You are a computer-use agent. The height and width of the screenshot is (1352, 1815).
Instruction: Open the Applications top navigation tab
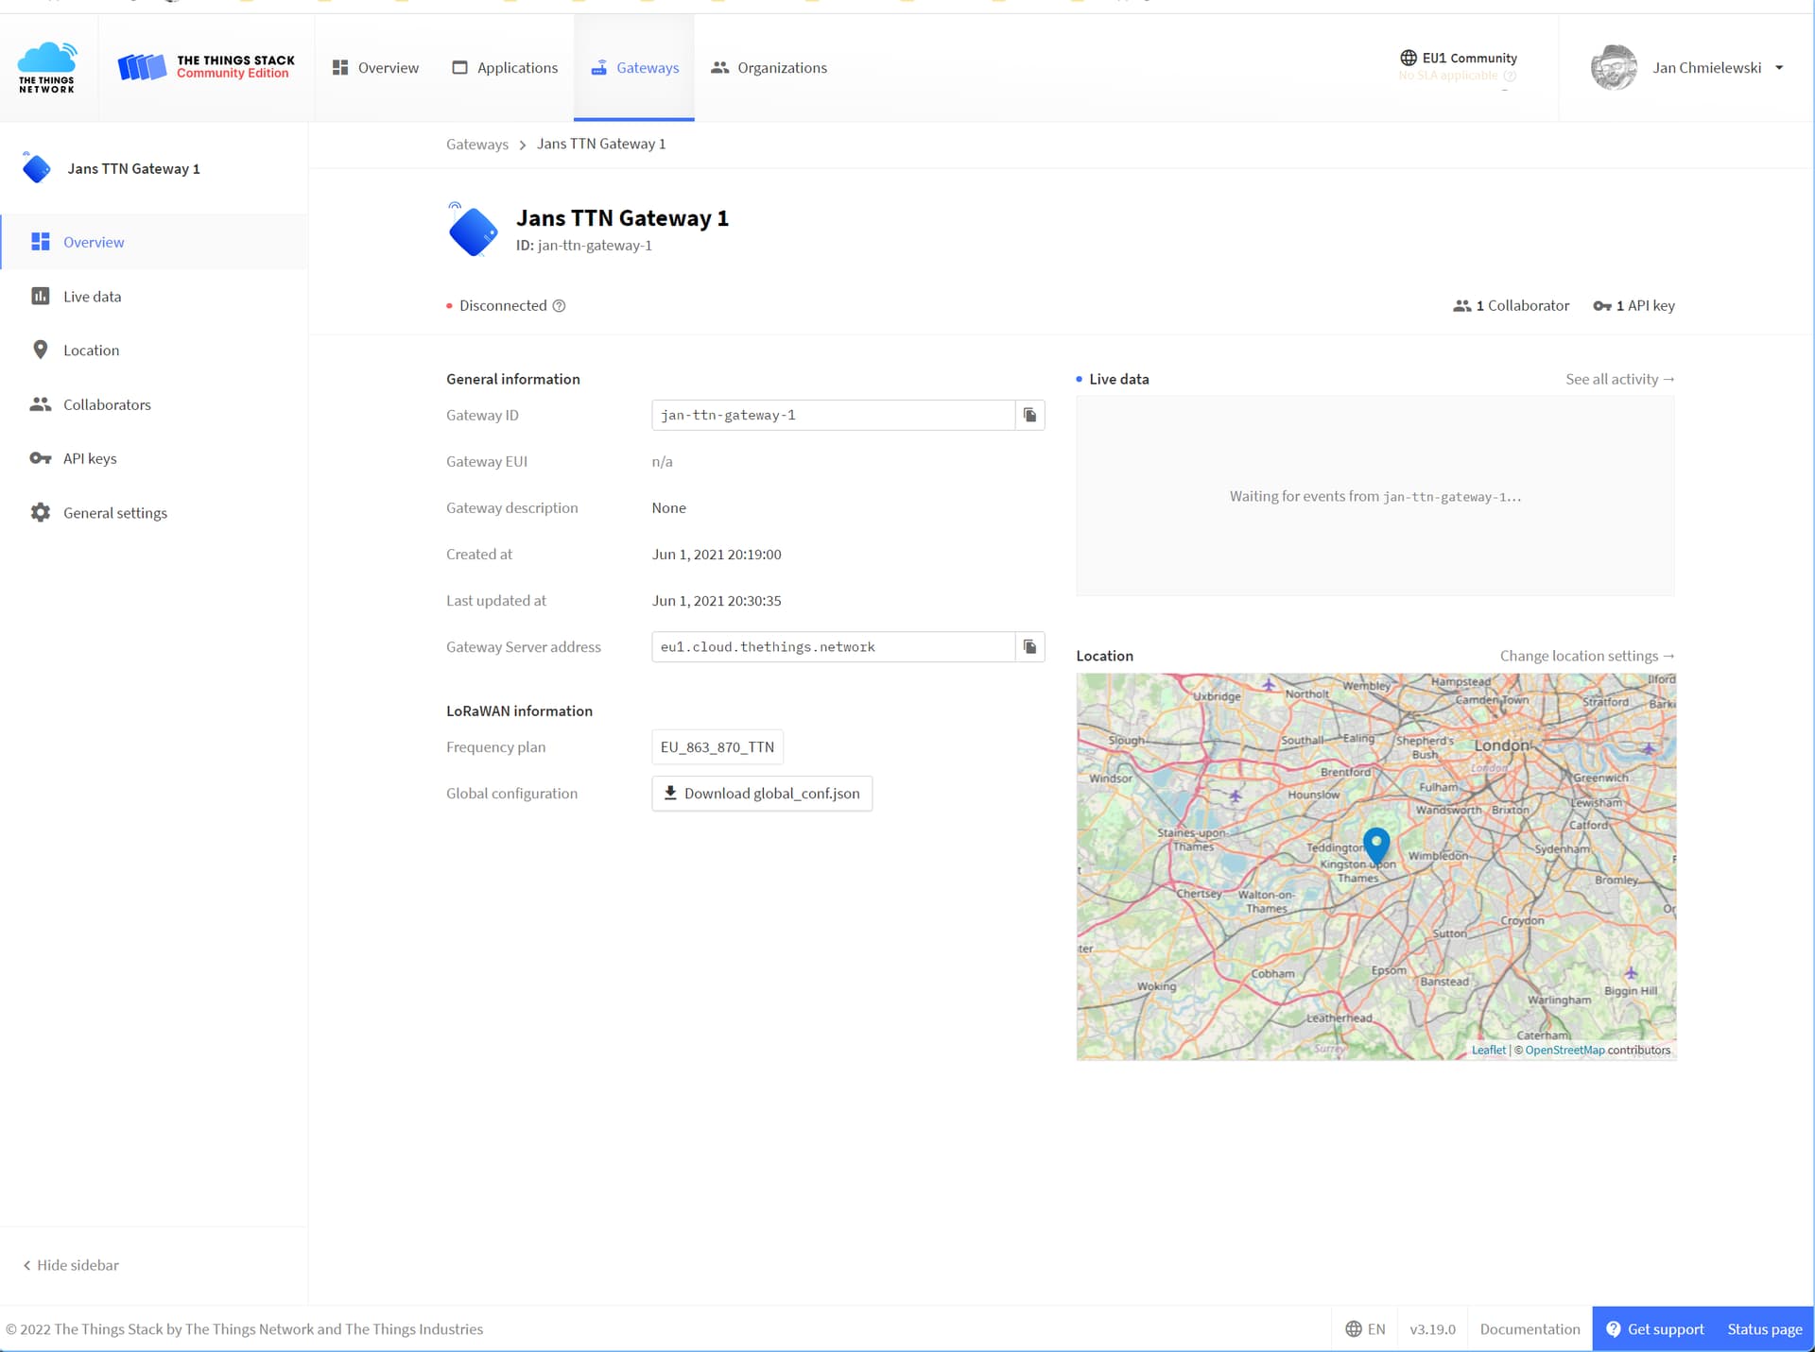click(x=505, y=68)
